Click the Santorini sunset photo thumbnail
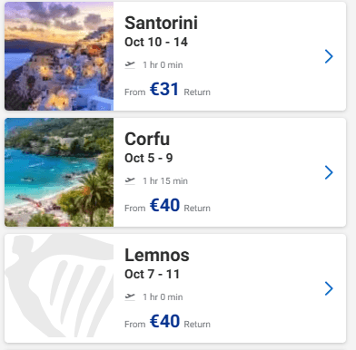The width and height of the screenshot is (356, 350). click(59, 56)
